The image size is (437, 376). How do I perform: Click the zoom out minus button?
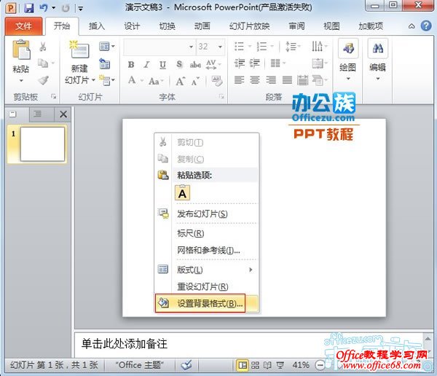pos(321,364)
